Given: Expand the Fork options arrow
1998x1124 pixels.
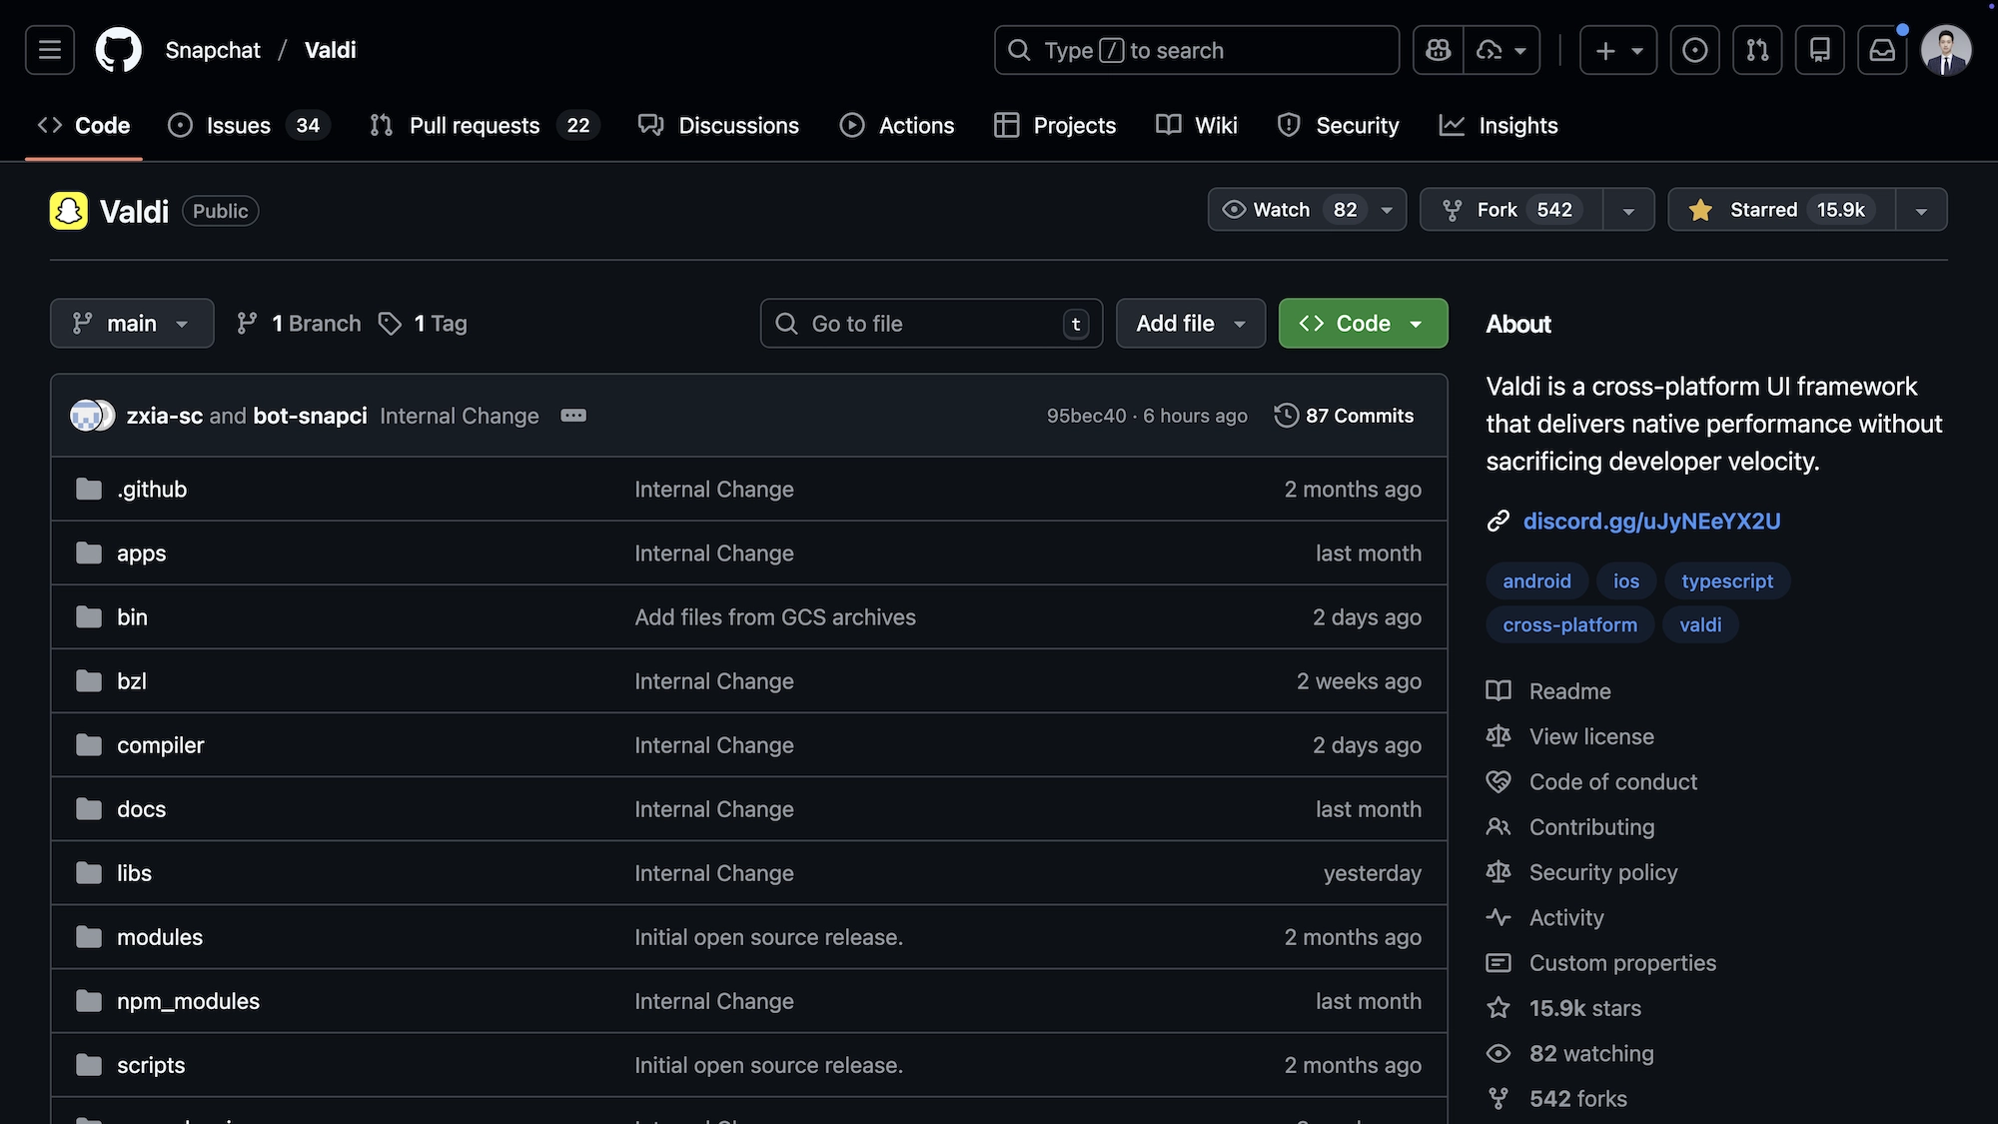Looking at the screenshot, I should click(1628, 210).
